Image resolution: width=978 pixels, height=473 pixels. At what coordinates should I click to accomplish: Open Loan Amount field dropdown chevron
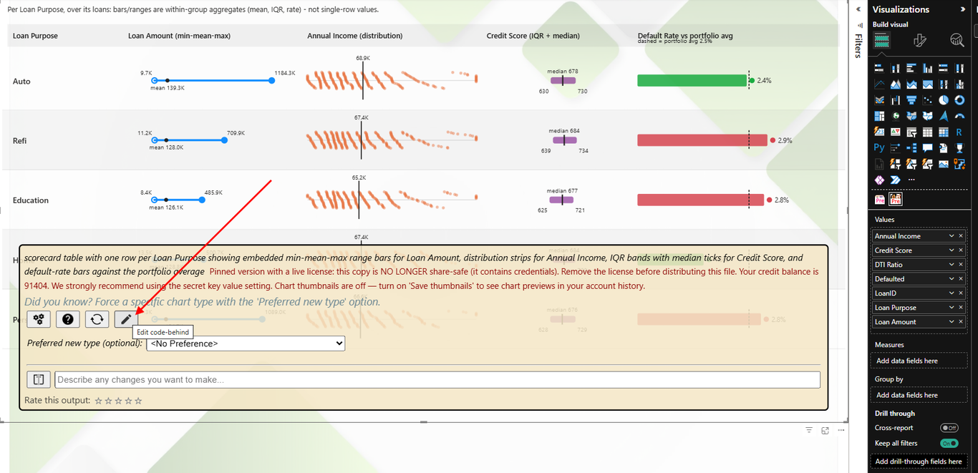952,322
